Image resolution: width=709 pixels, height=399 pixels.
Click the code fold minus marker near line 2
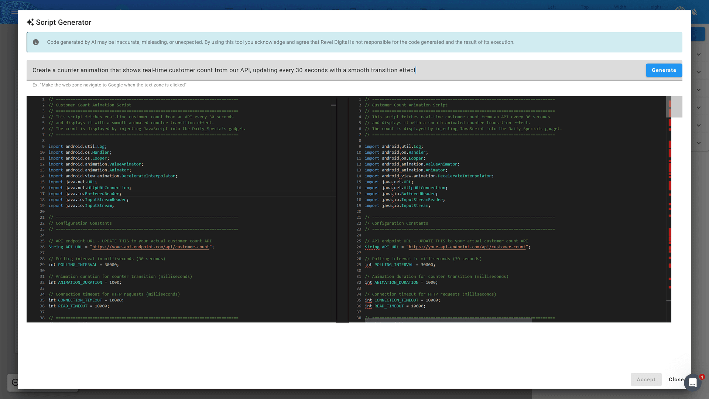pos(334,105)
